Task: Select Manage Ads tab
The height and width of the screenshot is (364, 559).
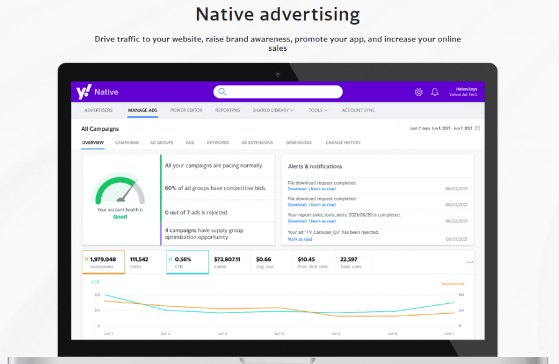Action: coord(143,110)
